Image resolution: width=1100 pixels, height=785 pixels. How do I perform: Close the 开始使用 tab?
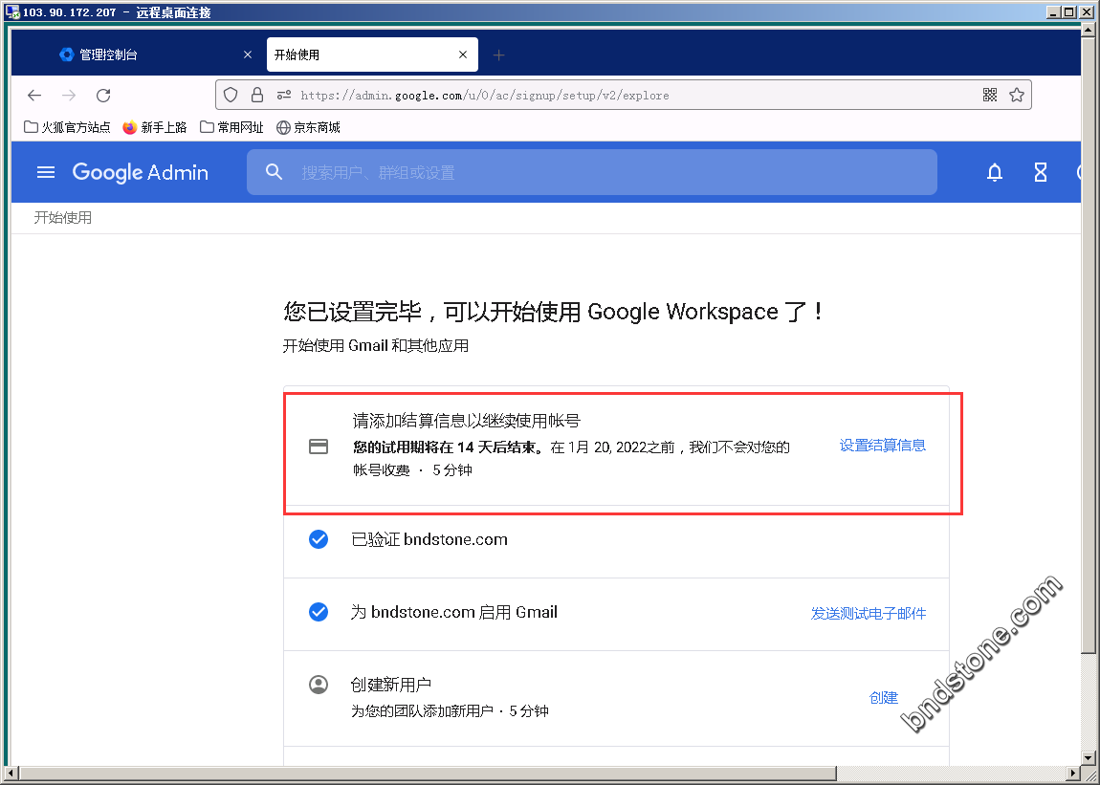coord(463,55)
